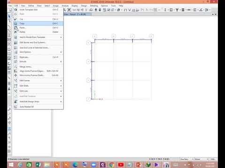Open the Draw menu

39,6
